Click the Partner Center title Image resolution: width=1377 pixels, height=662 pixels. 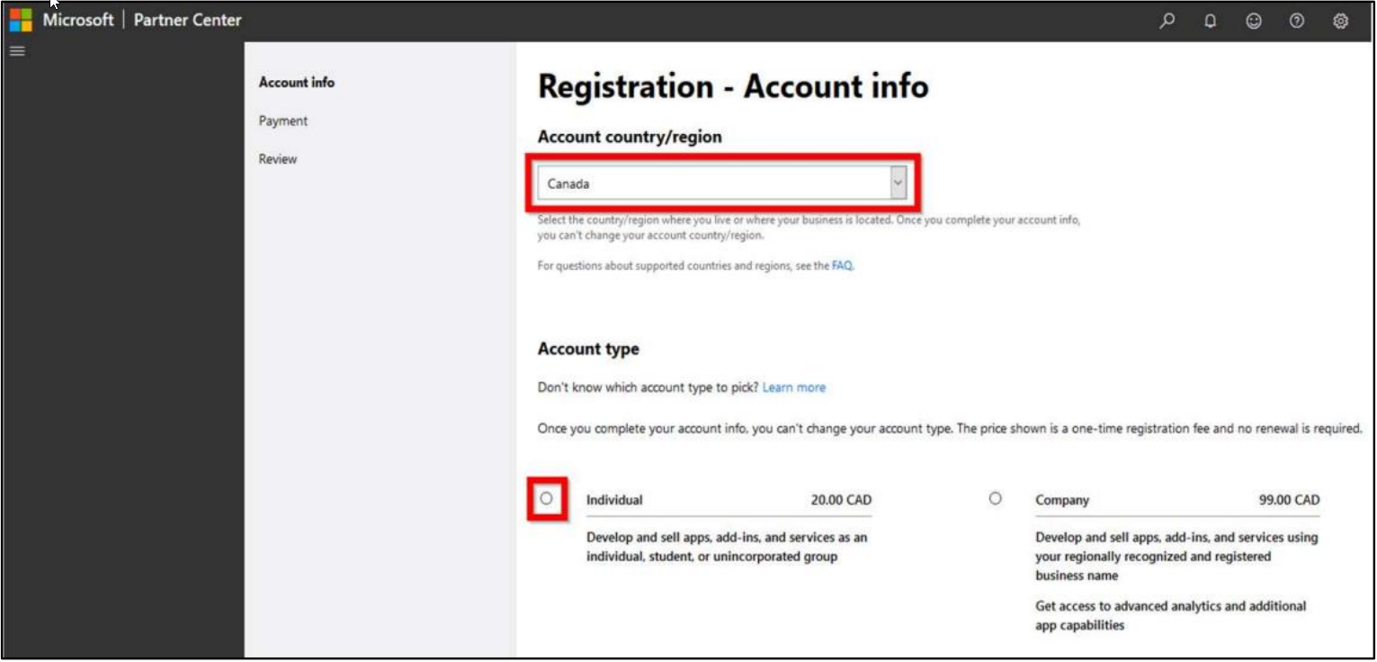[x=187, y=20]
